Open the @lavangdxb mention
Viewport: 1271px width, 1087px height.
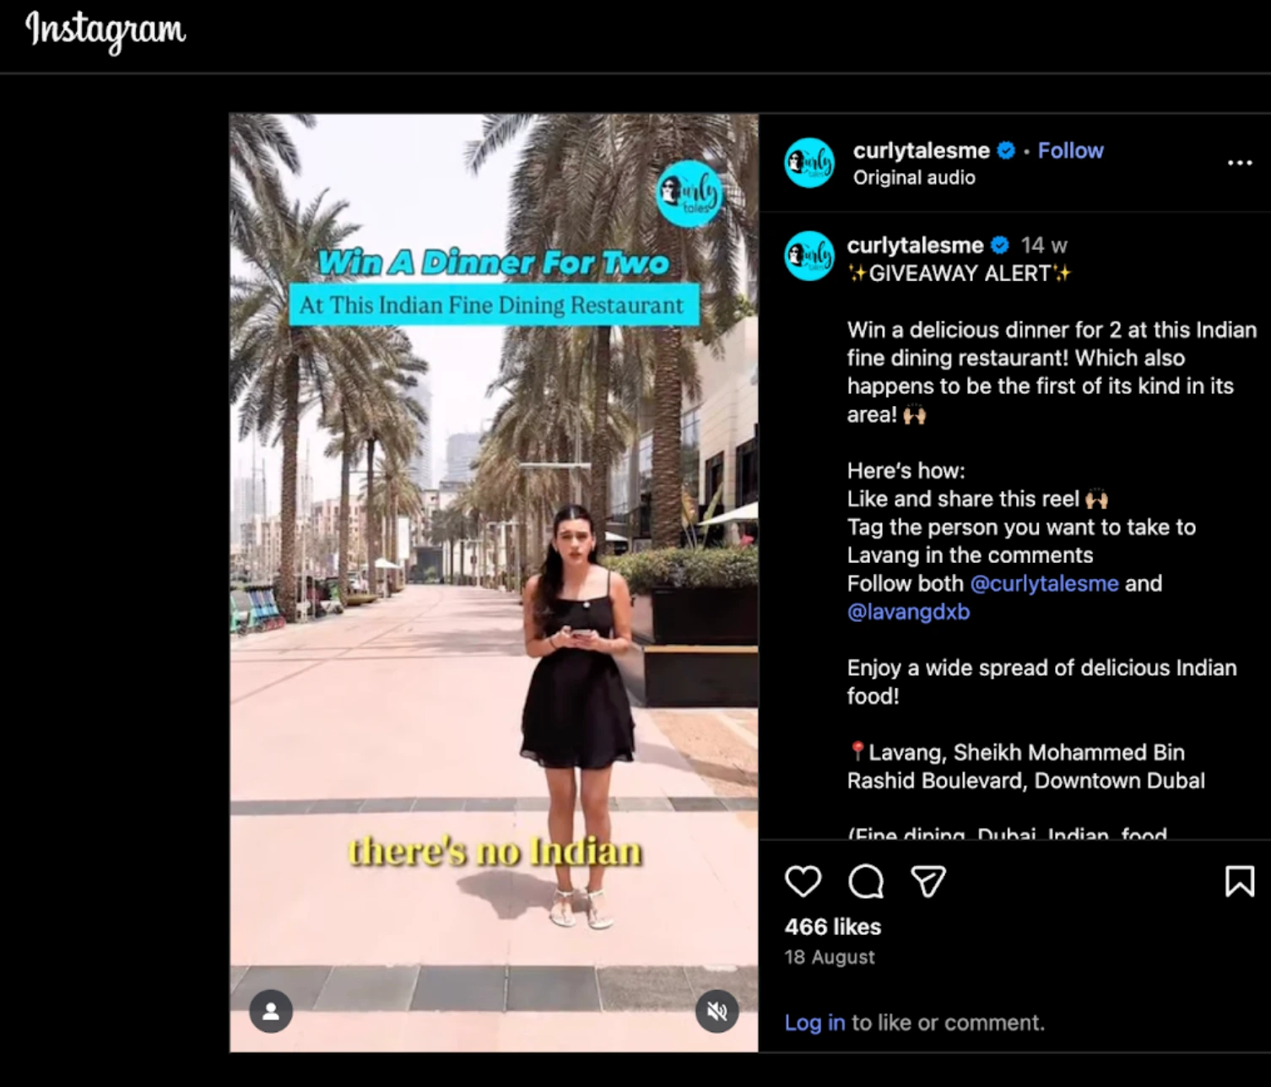point(908,612)
